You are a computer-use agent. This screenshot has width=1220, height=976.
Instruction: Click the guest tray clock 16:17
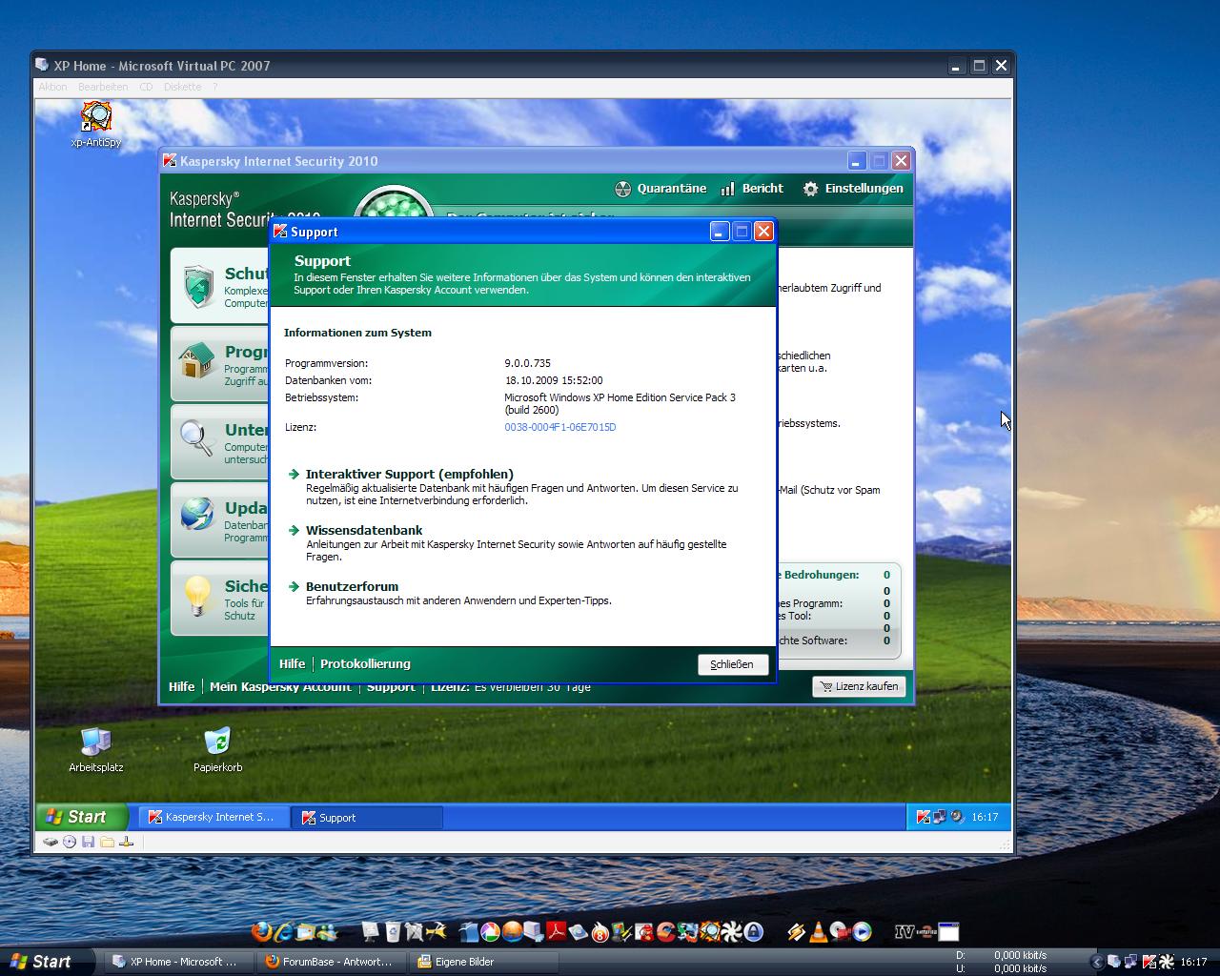click(x=985, y=817)
